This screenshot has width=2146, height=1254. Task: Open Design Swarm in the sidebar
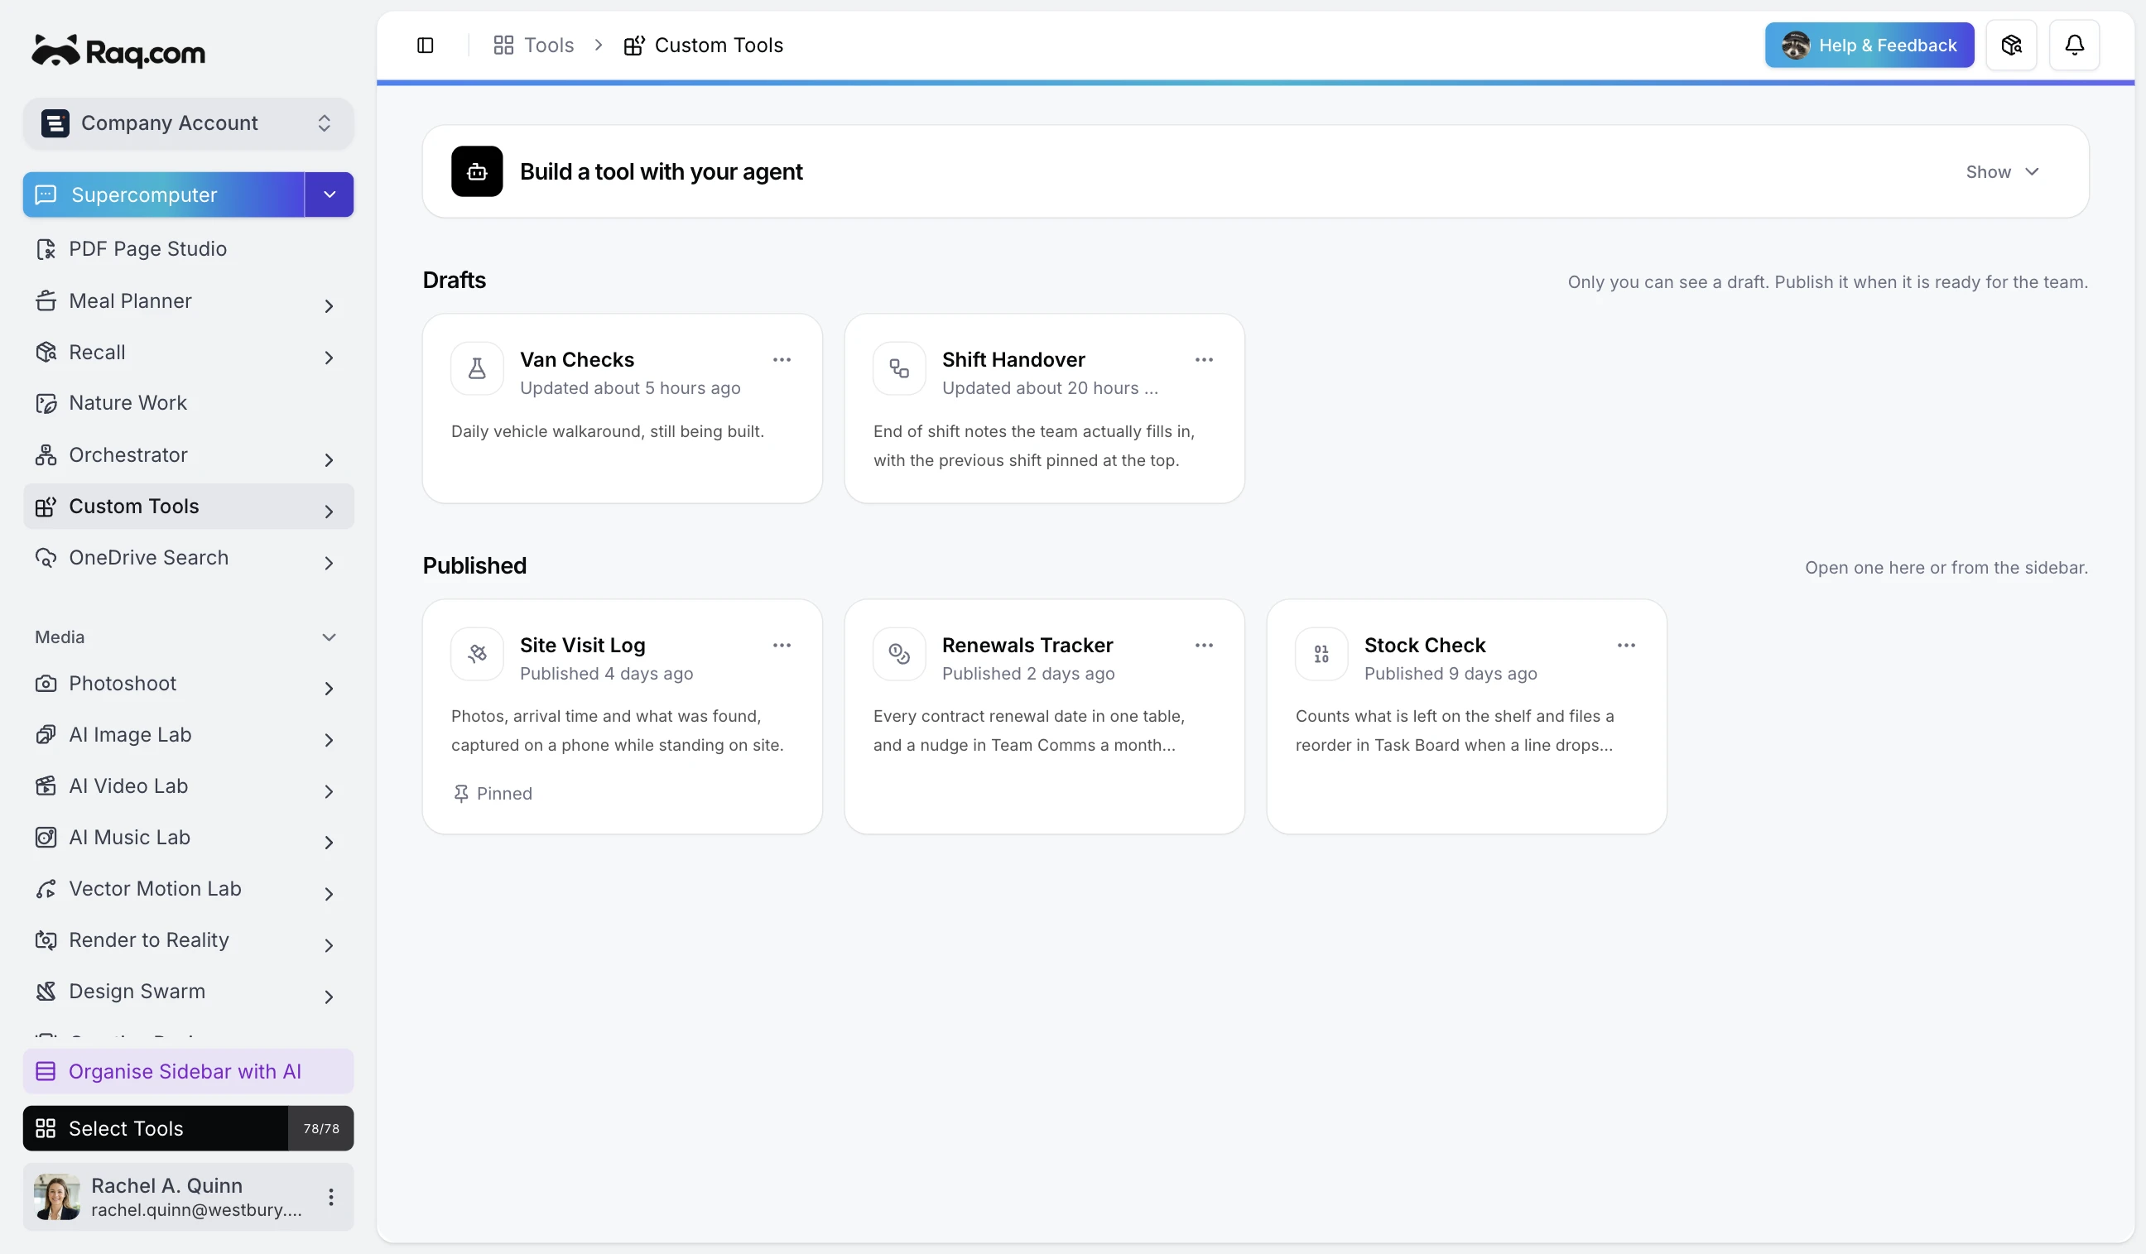point(188,992)
